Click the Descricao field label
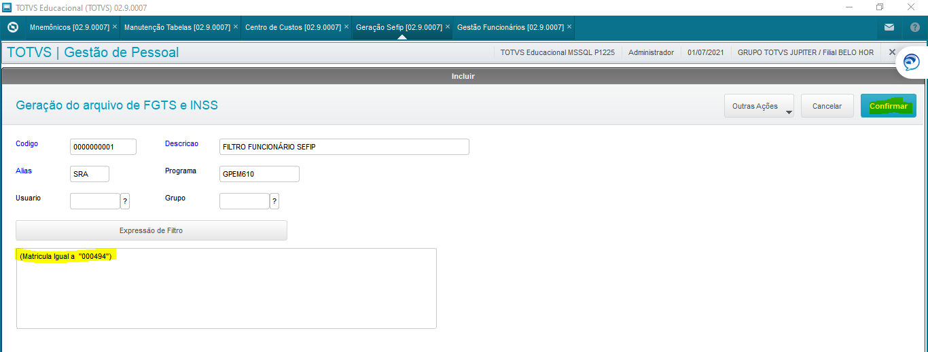The image size is (928, 352). [x=181, y=144]
